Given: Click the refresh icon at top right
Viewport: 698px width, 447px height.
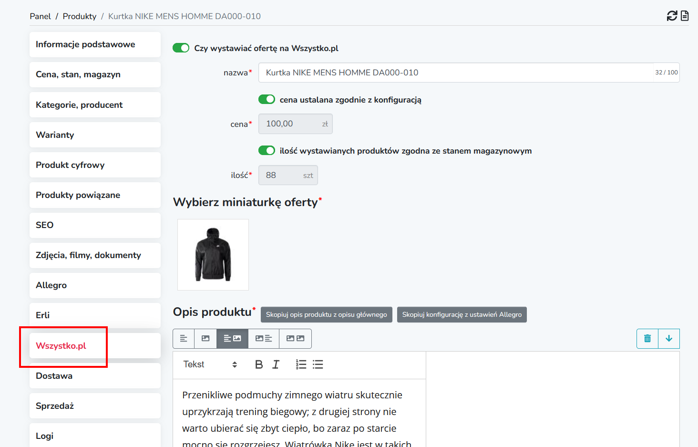Looking at the screenshot, I should click(672, 16).
